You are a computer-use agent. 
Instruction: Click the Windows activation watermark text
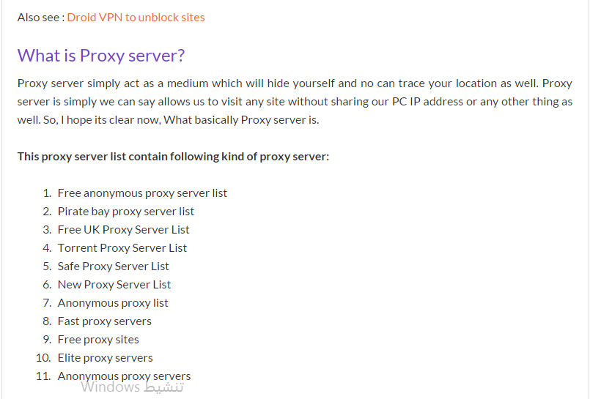[132, 387]
